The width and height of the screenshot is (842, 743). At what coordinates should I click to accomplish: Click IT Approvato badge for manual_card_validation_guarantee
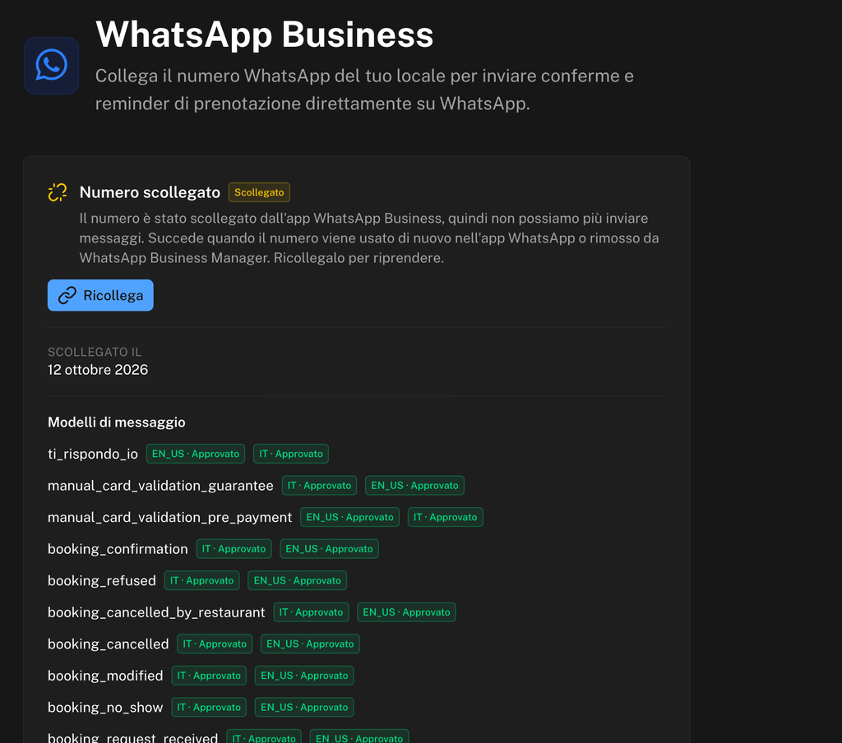click(x=320, y=485)
